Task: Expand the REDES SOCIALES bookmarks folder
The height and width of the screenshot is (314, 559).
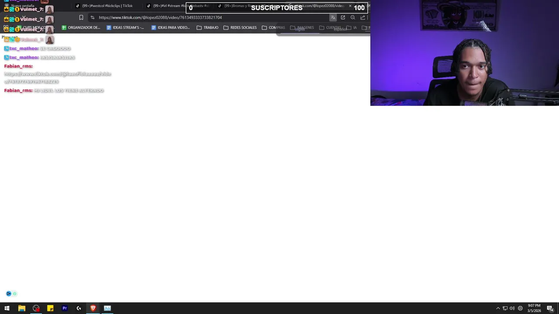Action: [240, 27]
